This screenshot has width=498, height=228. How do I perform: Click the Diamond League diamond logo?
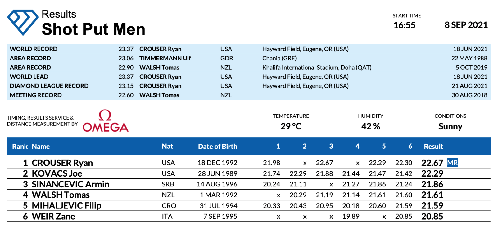23,22
